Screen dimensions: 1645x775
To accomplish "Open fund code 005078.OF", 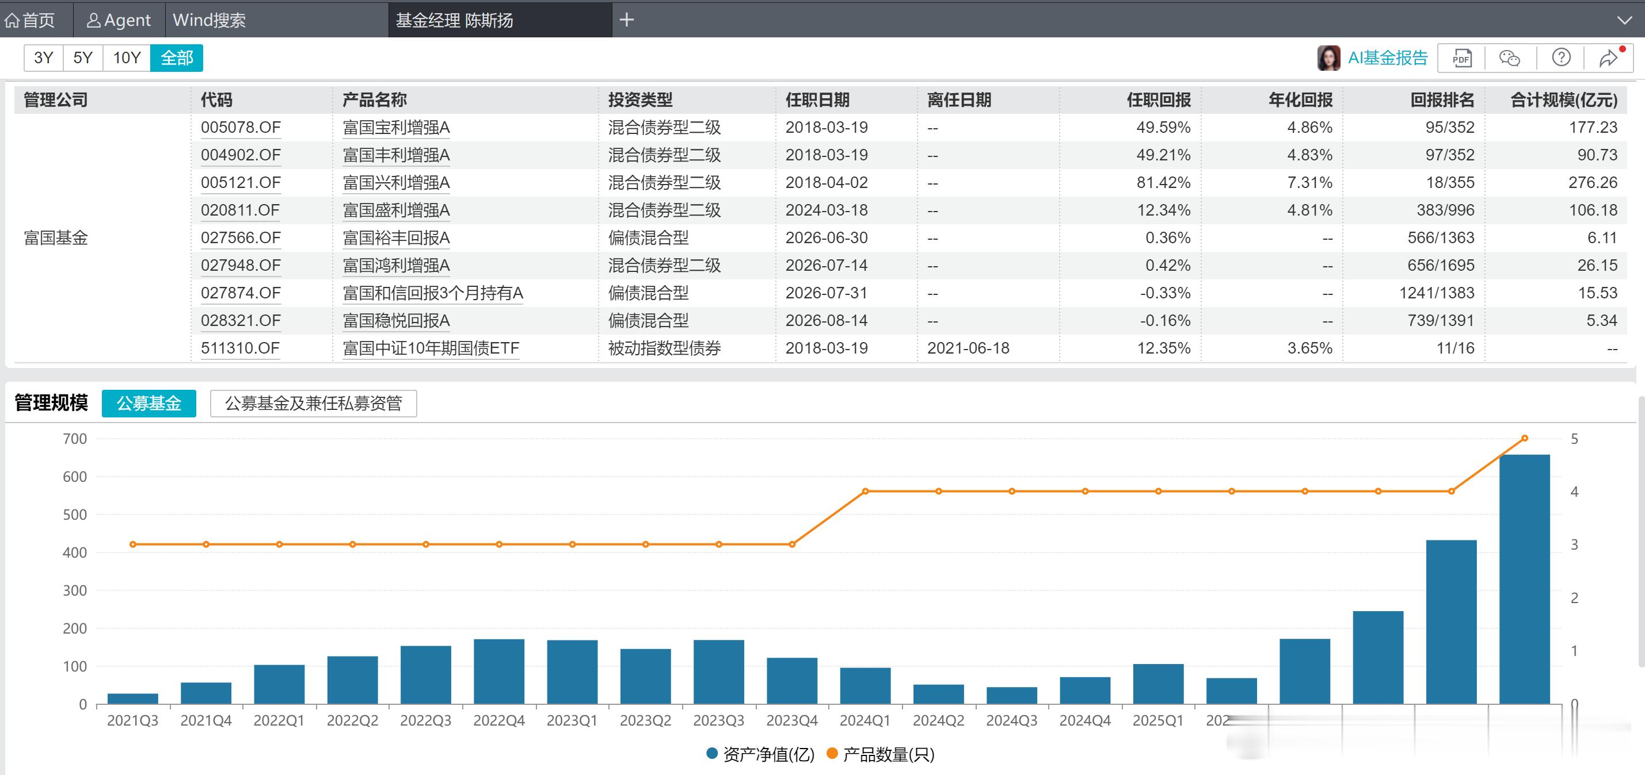I will pyautogui.click(x=241, y=128).
